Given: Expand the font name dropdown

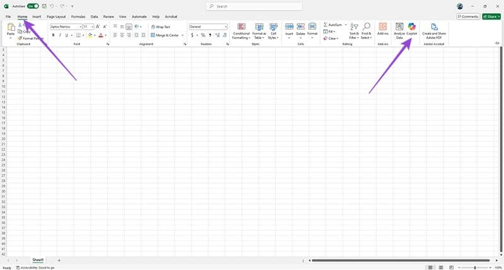Looking at the screenshot, I should [80, 27].
